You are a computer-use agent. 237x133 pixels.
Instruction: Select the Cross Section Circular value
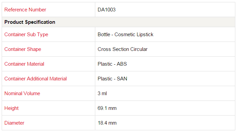click(123, 49)
